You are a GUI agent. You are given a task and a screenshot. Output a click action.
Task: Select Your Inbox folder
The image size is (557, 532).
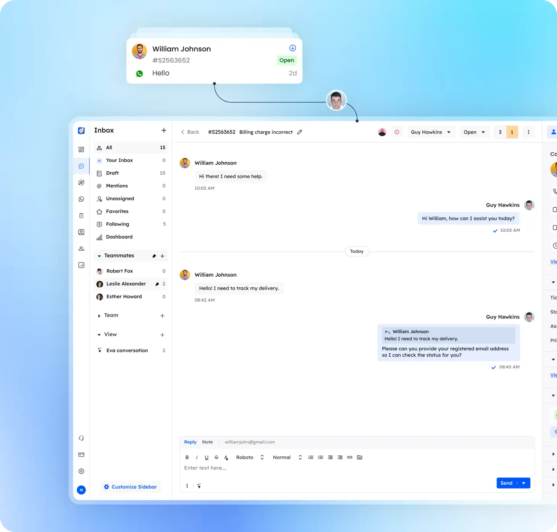[x=131, y=160]
